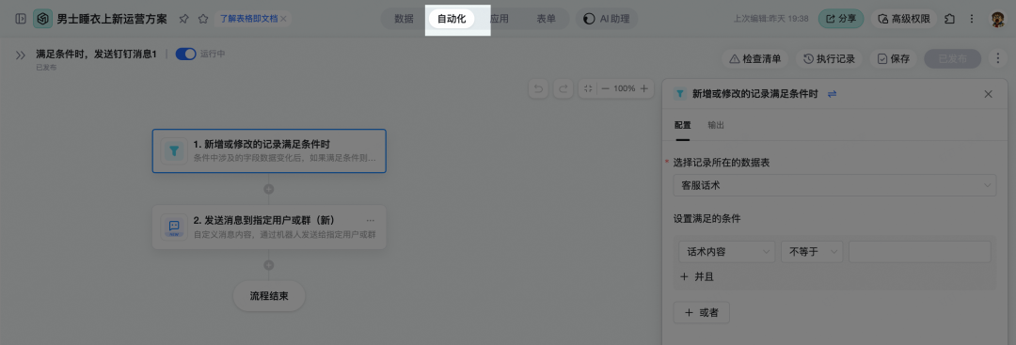This screenshot has height=345, width=1016.
Task: Click the 流程结束 end node
Action: 269,296
